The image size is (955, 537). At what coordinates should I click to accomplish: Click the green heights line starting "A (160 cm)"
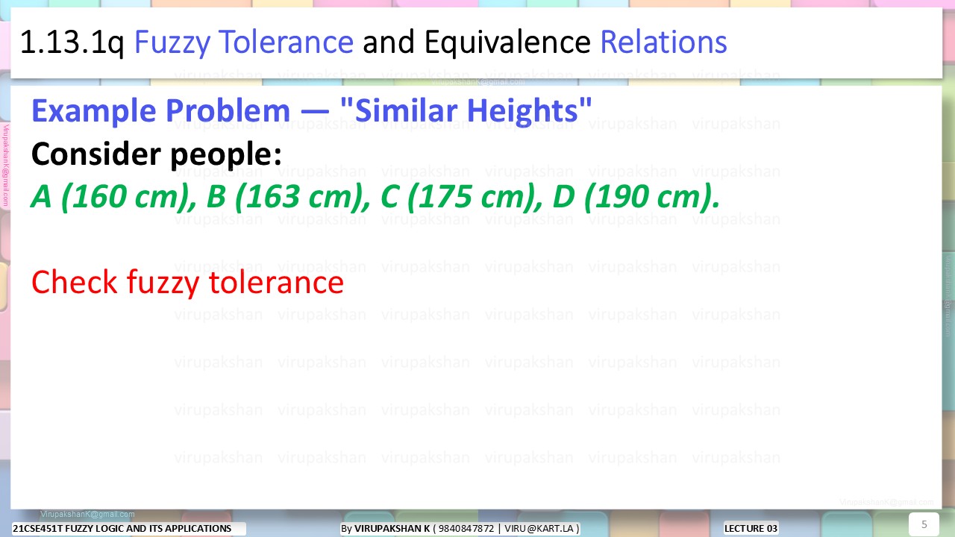376,196
